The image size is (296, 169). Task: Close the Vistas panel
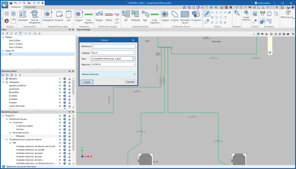pyautogui.click(x=73, y=30)
